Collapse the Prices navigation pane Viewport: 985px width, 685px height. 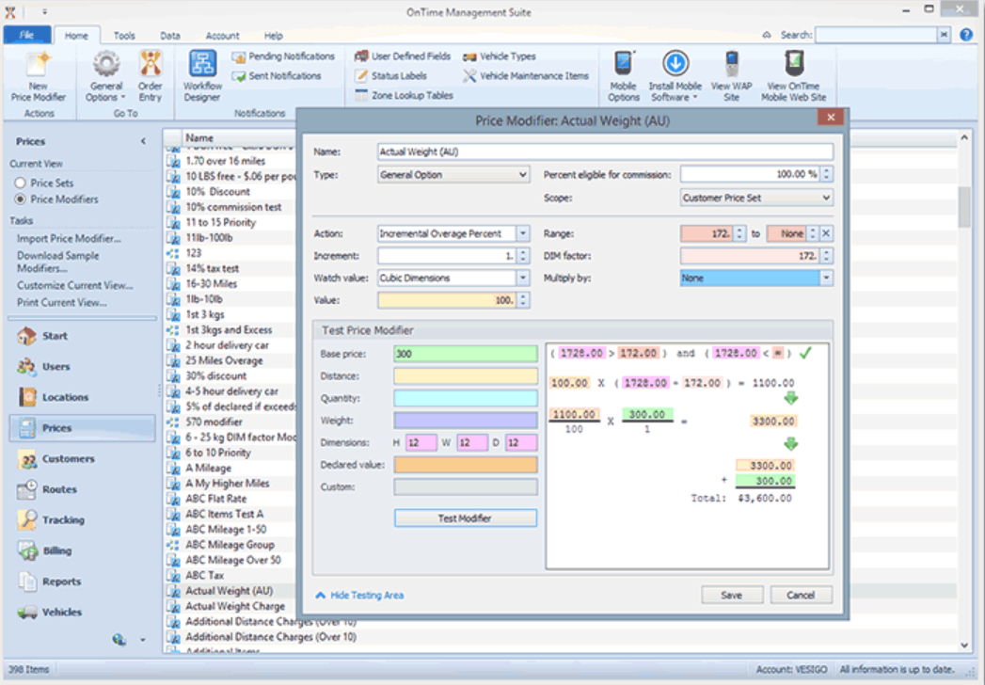[143, 142]
